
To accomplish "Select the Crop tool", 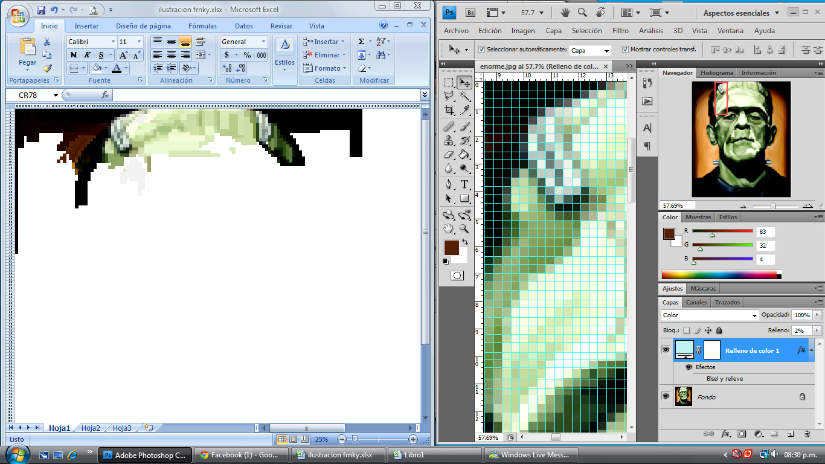I will click(449, 110).
